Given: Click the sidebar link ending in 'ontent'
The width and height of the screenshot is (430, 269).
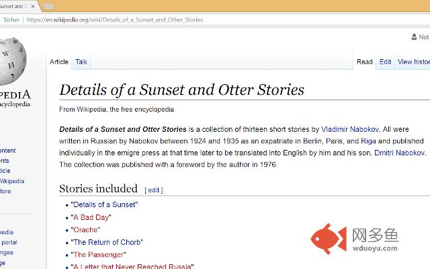Looking at the screenshot, I should pos(7,151).
